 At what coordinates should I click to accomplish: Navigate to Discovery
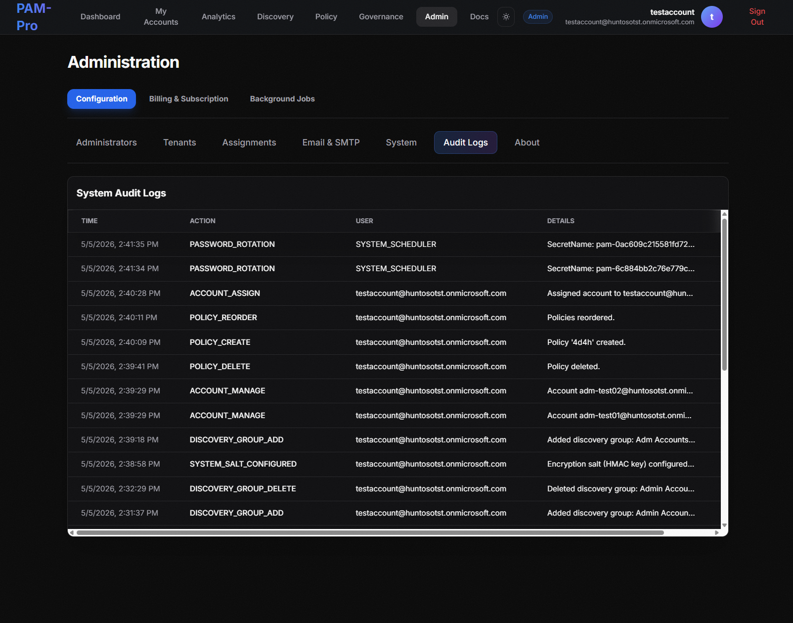coord(275,17)
